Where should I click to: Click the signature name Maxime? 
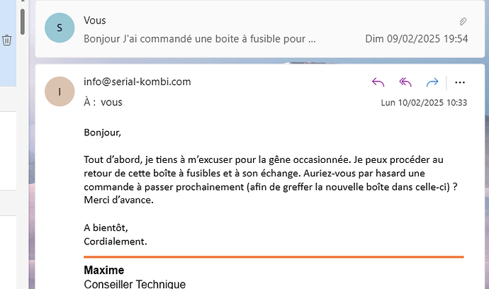pyautogui.click(x=104, y=270)
